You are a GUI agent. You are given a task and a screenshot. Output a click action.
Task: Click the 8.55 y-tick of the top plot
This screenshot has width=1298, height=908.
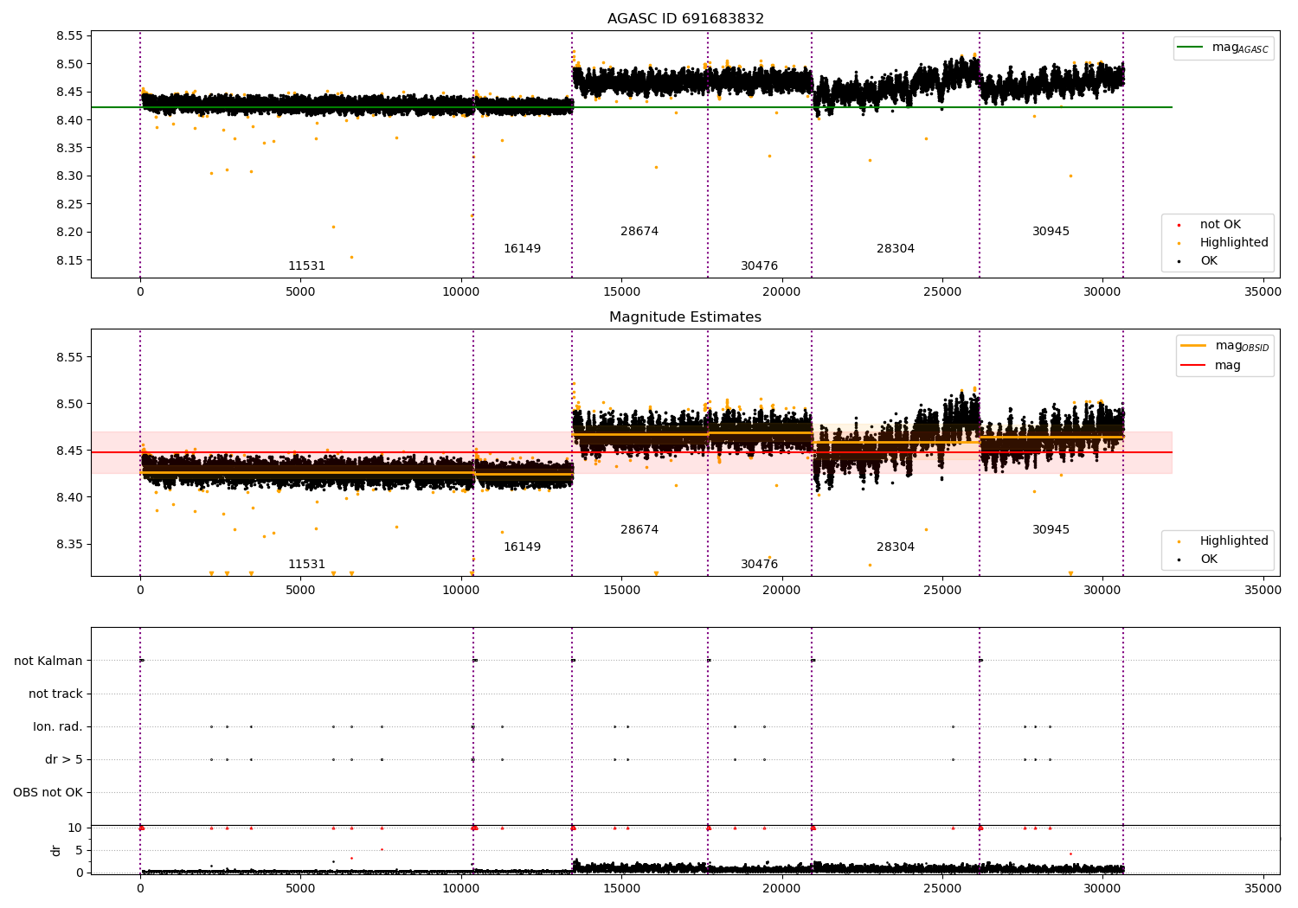click(x=69, y=35)
